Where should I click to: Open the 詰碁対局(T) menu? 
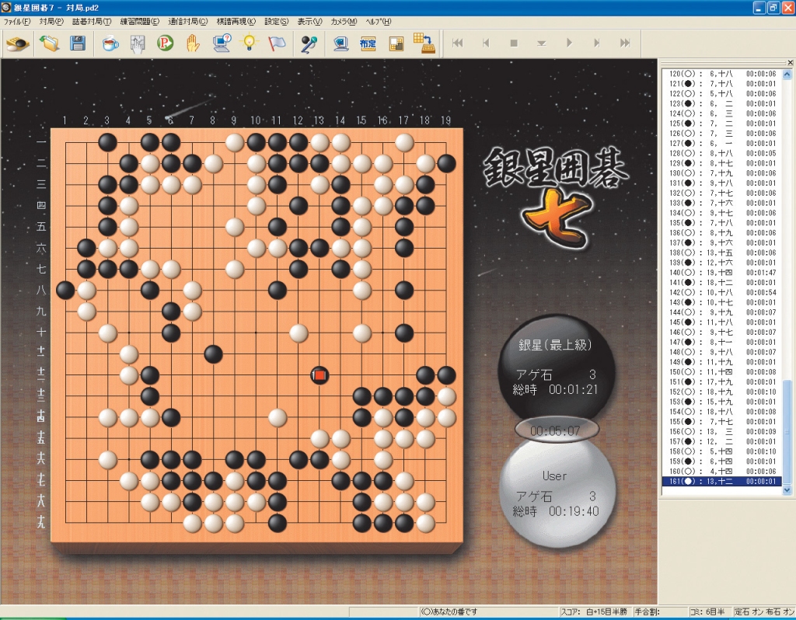[x=92, y=21]
